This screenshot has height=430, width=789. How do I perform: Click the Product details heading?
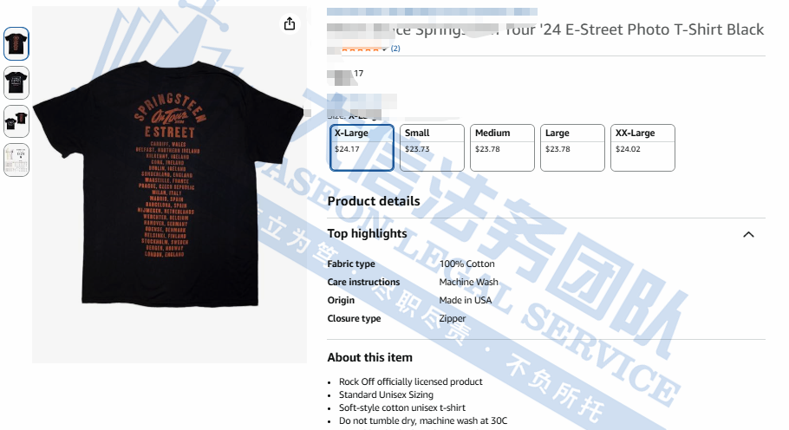(374, 201)
